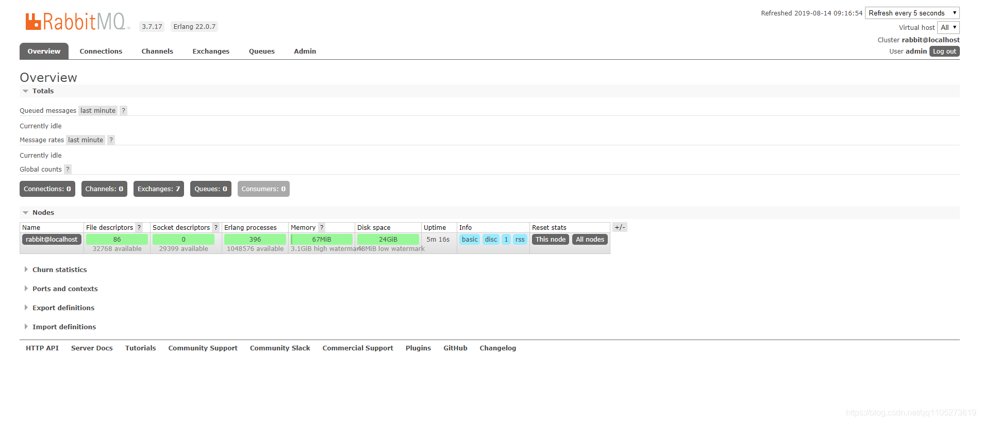981x422 pixels.
Task: Open the rabbit@localhost node details
Action: point(52,239)
